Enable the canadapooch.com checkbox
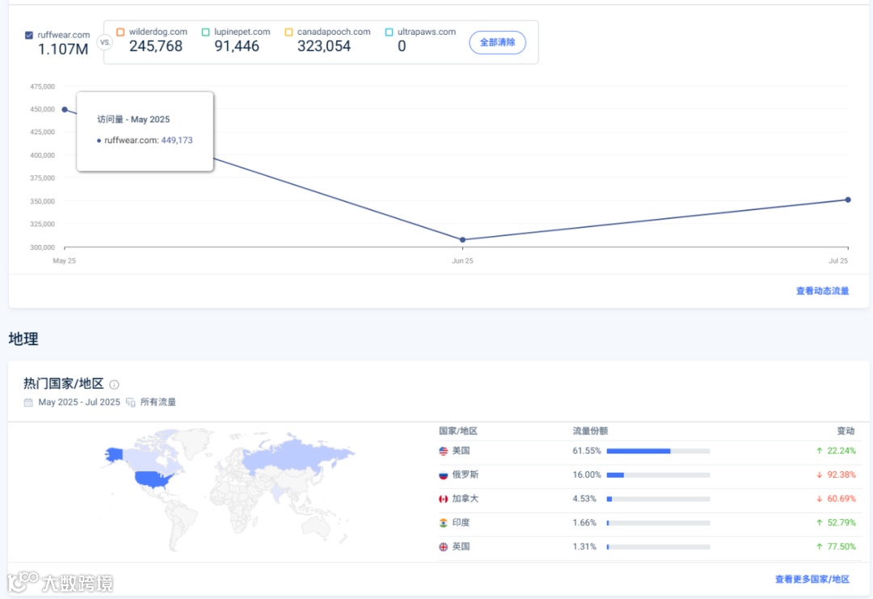Screen dimensions: 873x599 pyautogui.click(x=289, y=32)
